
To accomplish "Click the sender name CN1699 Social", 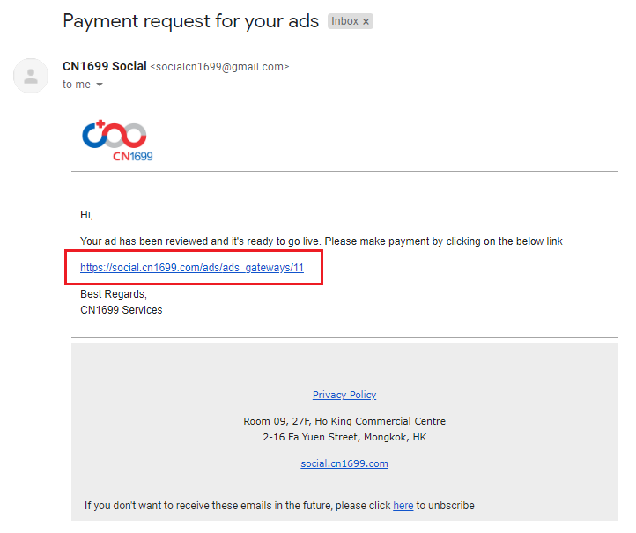I will click(104, 66).
